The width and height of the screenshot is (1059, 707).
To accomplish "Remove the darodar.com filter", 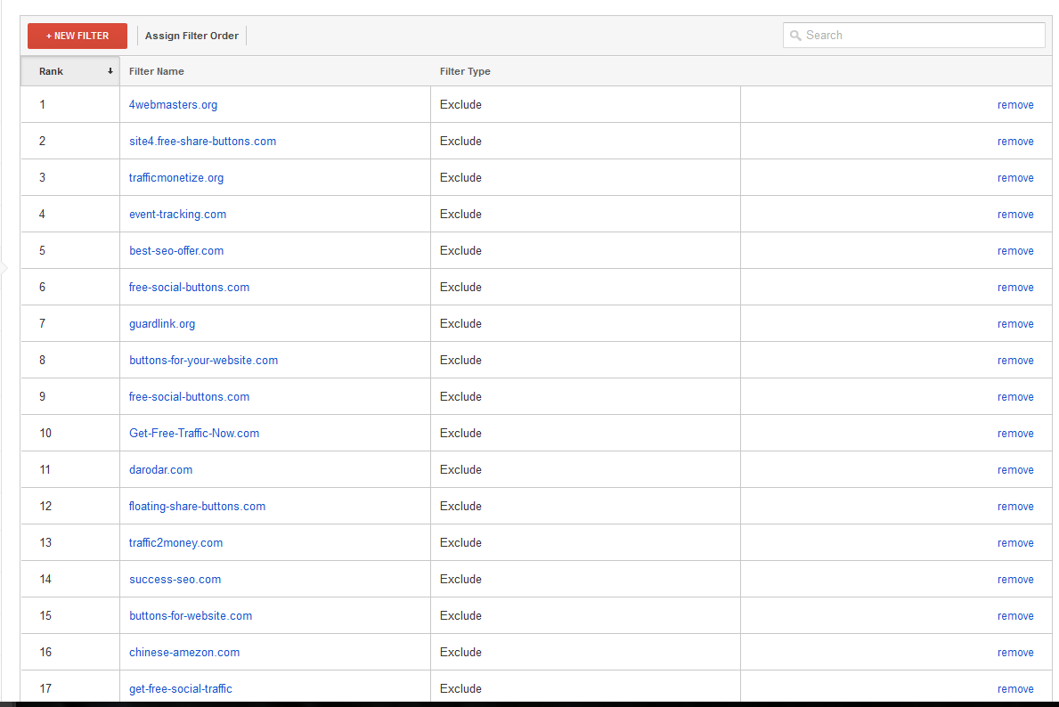I will 1015,469.
